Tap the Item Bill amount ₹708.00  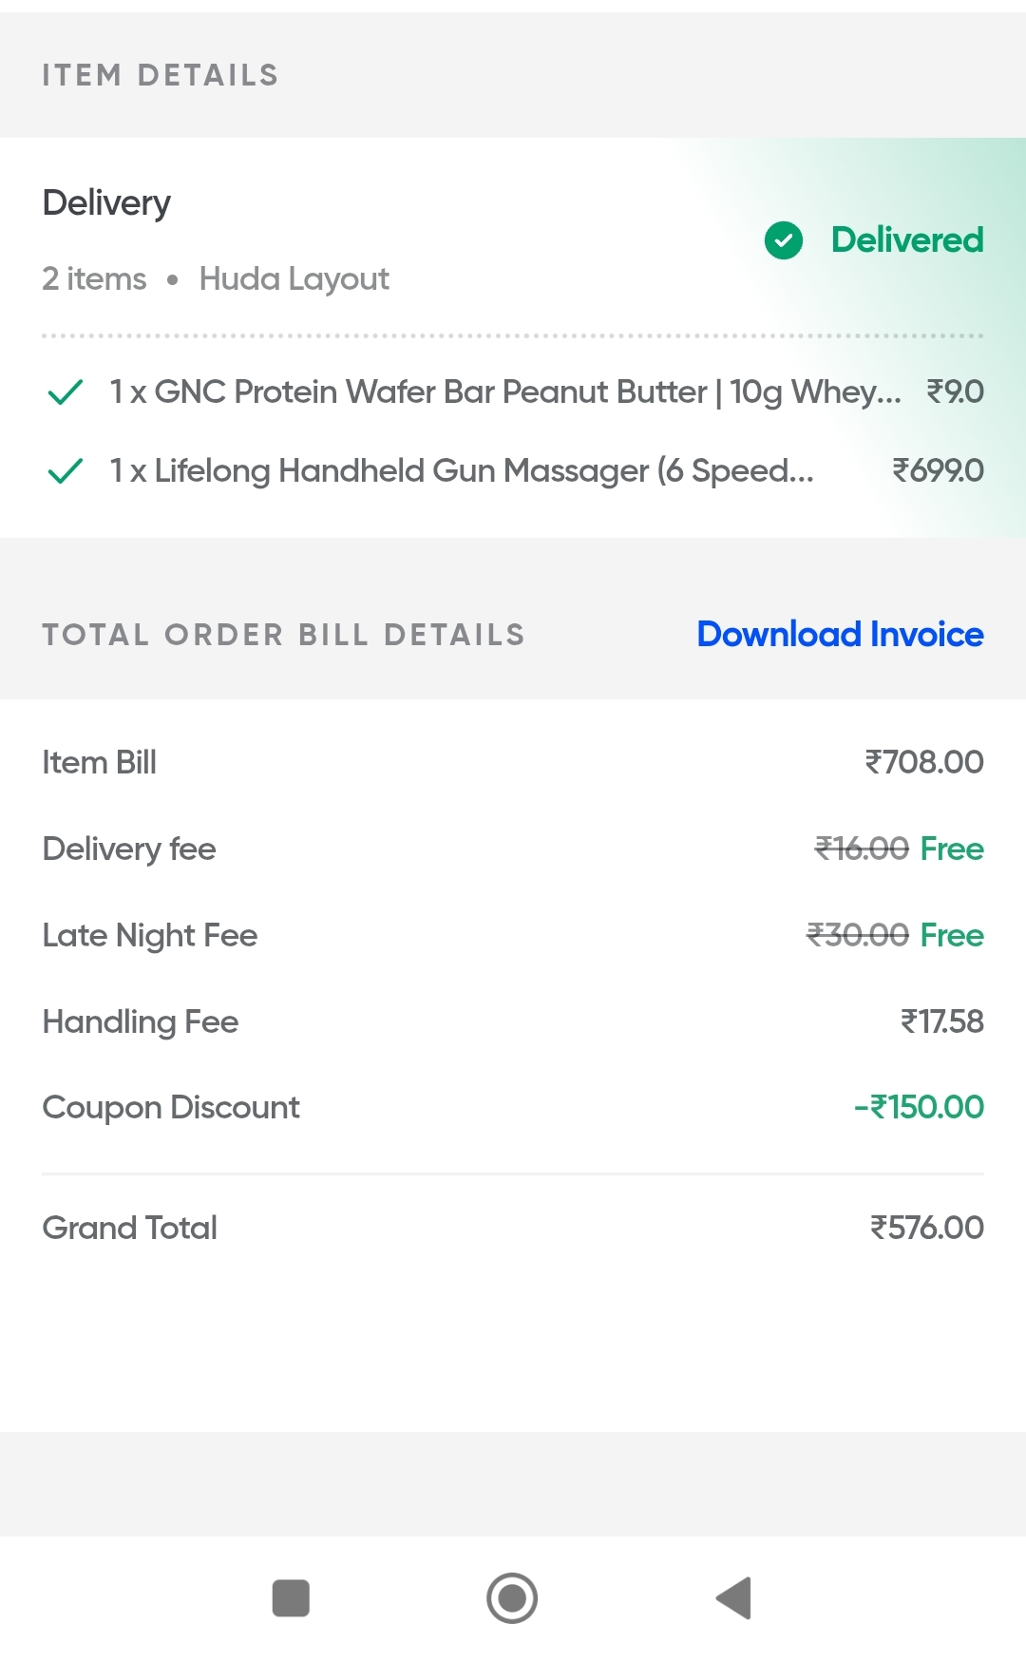tap(923, 762)
